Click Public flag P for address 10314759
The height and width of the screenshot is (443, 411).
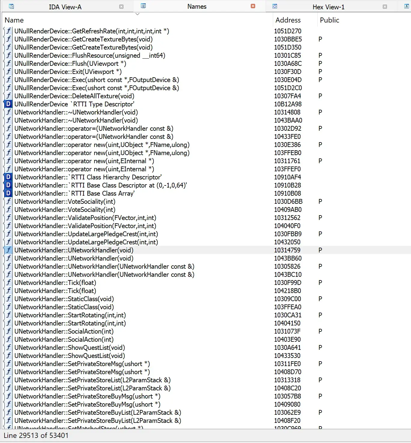[320, 250]
